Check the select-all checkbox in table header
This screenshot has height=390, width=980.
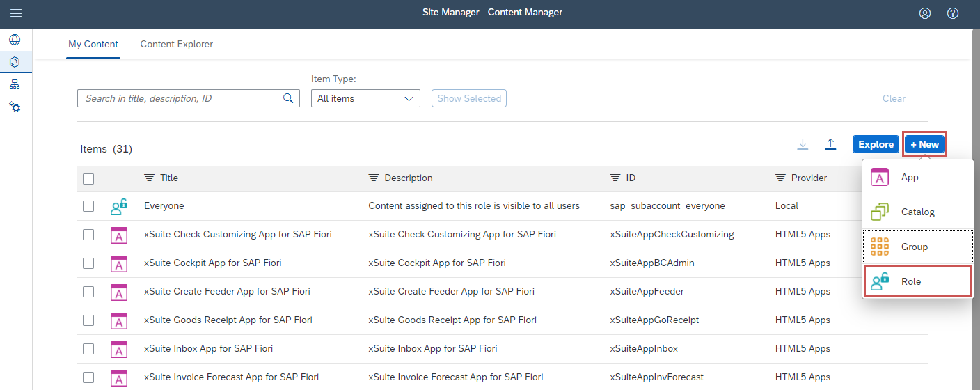click(88, 178)
